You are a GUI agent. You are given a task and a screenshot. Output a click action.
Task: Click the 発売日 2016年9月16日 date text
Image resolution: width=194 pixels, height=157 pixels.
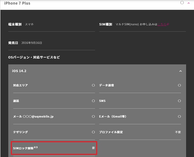click(32, 43)
